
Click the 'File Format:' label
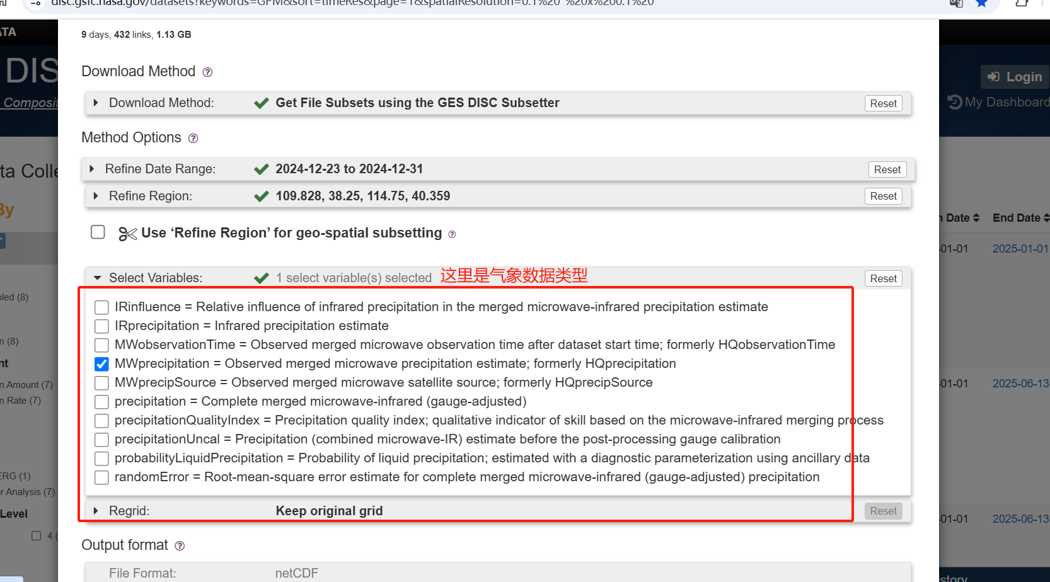pos(142,573)
